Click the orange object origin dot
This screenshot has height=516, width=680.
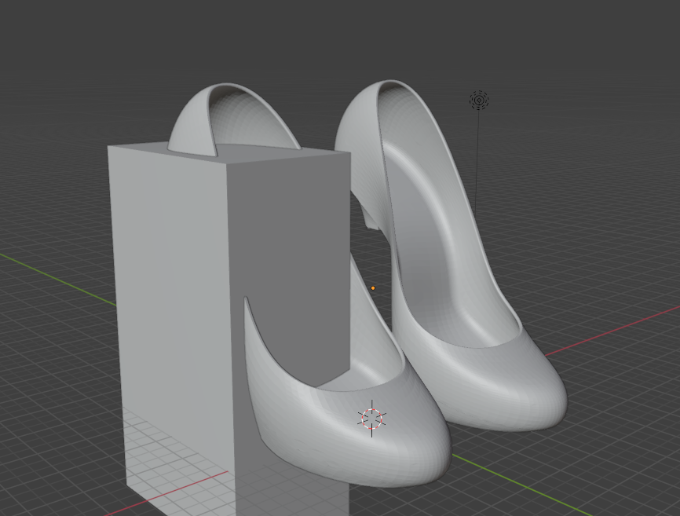click(x=373, y=288)
